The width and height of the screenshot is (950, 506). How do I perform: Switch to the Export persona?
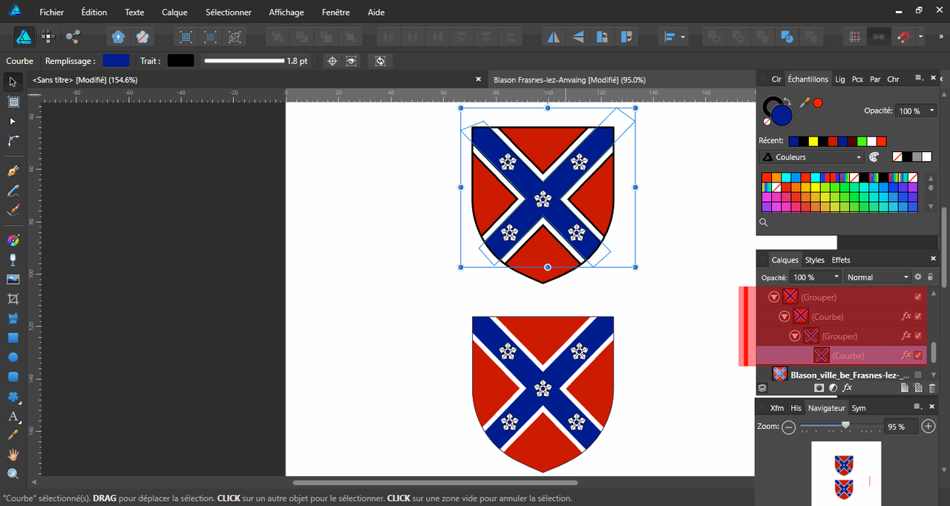click(73, 36)
